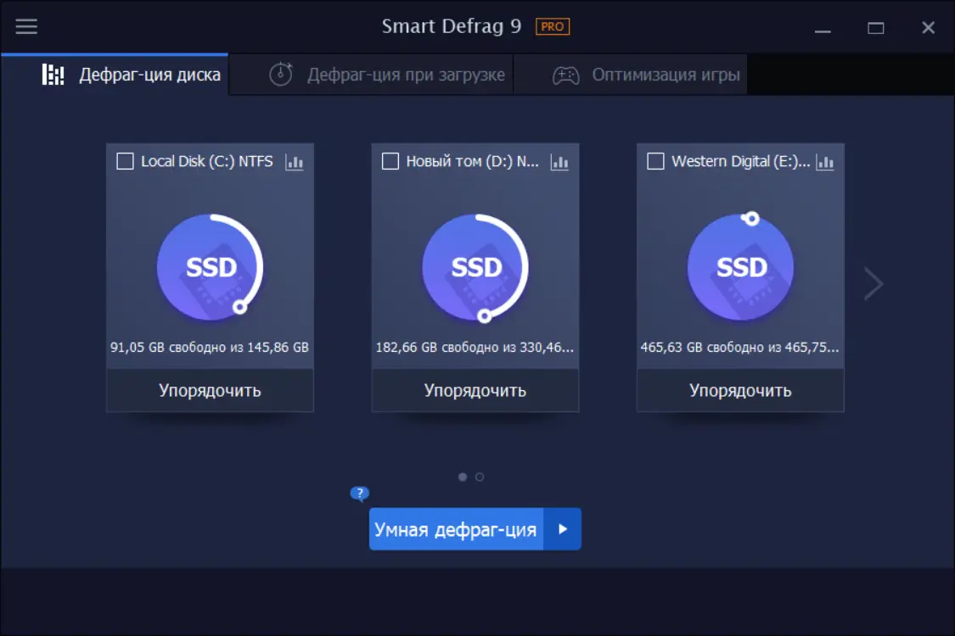Show more drives with the right arrow
This screenshot has width=955, height=636.
point(873,283)
